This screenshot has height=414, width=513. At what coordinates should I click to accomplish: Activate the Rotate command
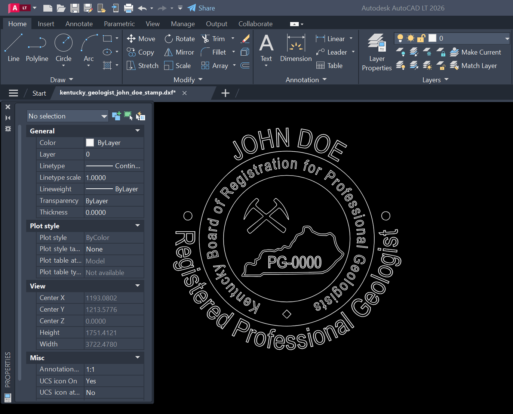[179, 38]
